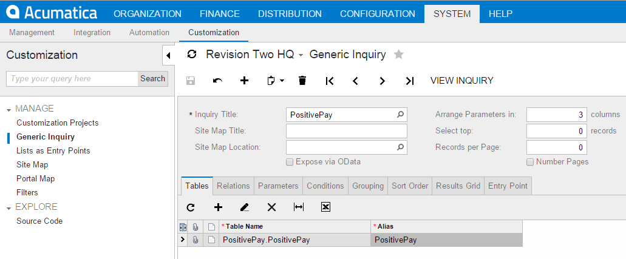Open Customization Projects link
The width and height of the screenshot is (626, 259).
coord(58,123)
